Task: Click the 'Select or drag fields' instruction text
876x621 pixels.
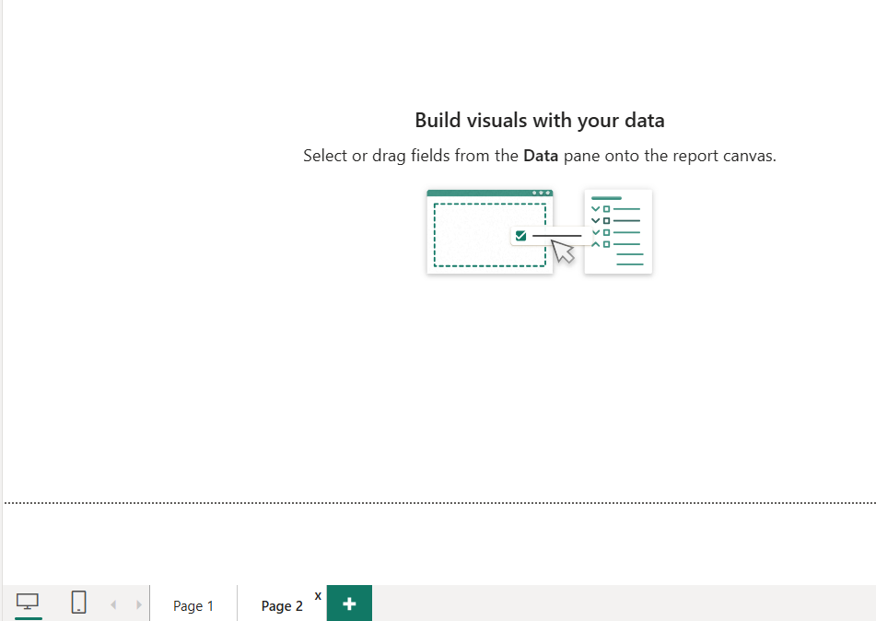Action: point(540,156)
